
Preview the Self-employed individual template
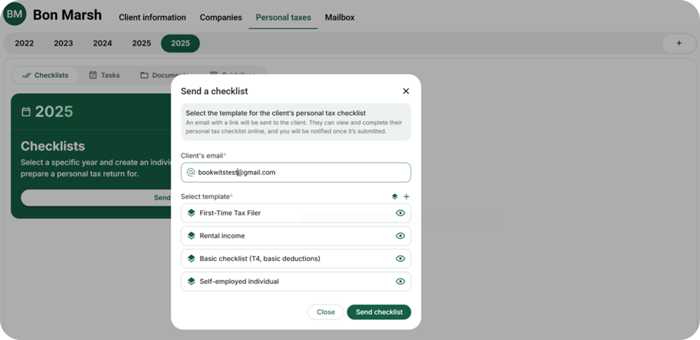[x=401, y=281]
